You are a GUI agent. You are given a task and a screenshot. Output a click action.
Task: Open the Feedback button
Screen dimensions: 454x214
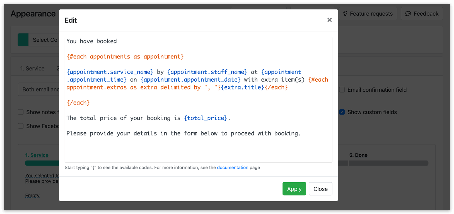[x=422, y=14]
